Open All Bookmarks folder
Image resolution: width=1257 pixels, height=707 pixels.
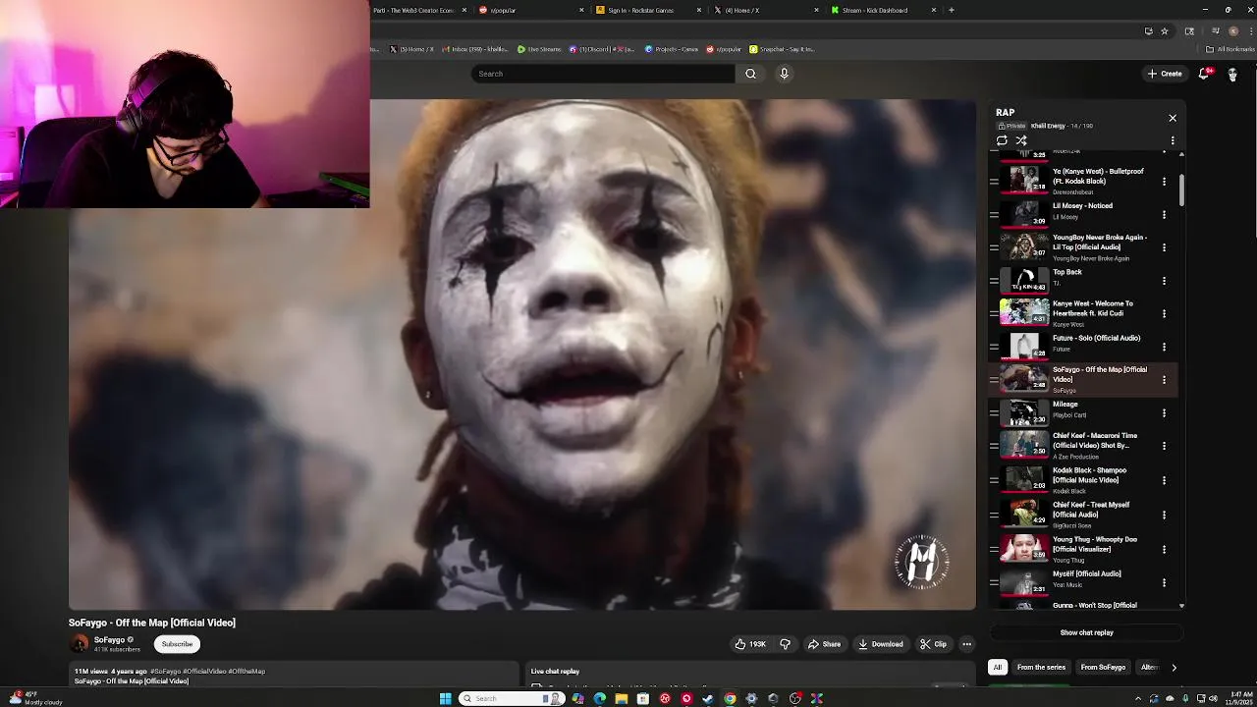(1230, 49)
